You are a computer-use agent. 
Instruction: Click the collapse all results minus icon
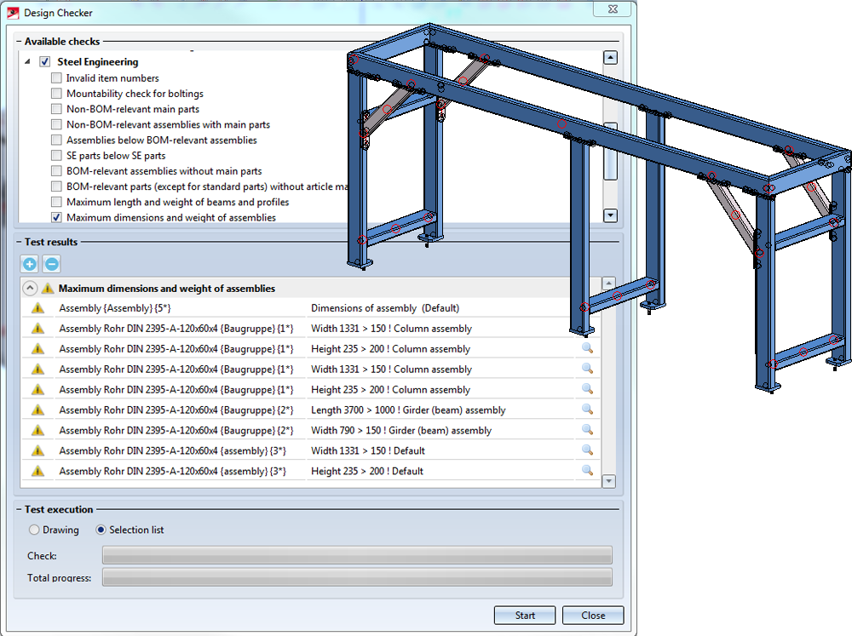point(51,265)
